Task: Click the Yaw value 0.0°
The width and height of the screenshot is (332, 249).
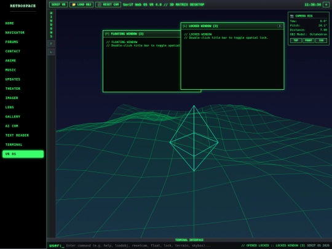Action: 323,21
